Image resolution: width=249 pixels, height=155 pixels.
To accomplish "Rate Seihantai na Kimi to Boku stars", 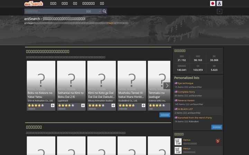I will coord(66,105).
